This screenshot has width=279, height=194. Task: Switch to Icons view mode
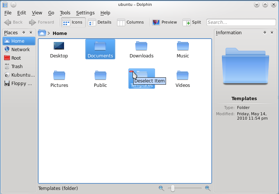coord(73,22)
